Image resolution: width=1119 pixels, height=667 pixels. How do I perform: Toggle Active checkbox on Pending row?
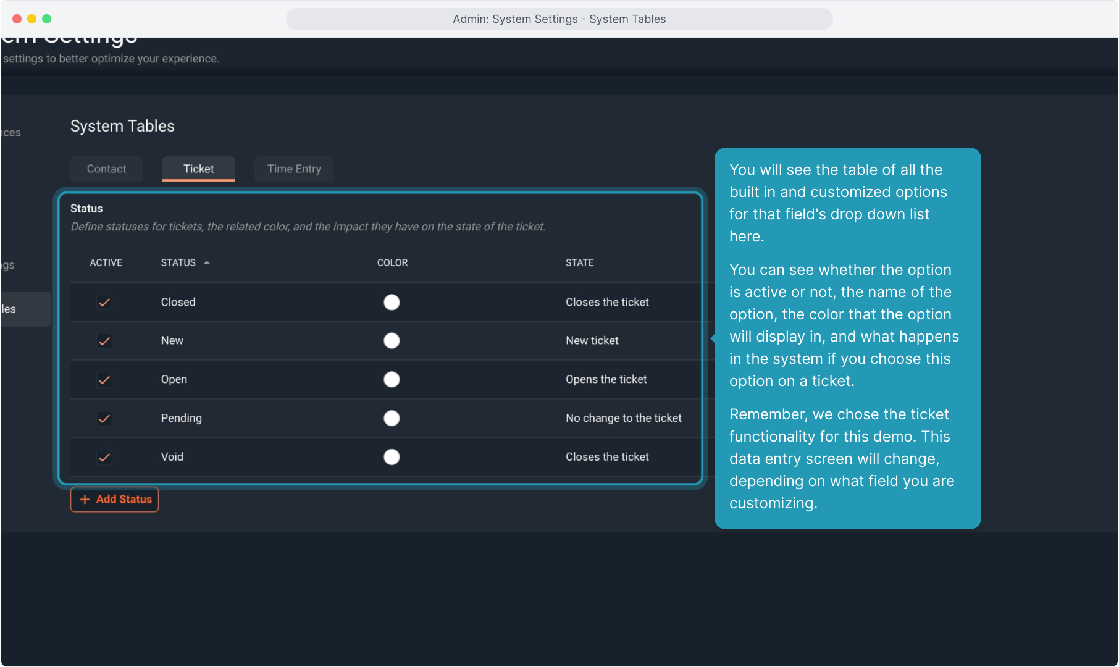pyautogui.click(x=104, y=419)
